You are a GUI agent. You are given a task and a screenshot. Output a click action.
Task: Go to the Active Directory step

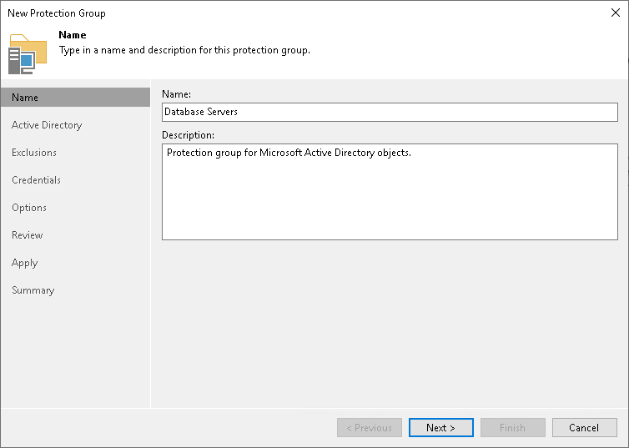pyautogui.click(x=47, y=125)
